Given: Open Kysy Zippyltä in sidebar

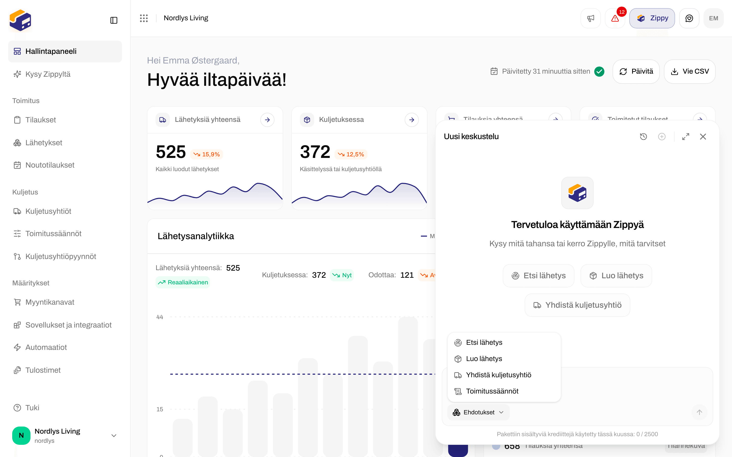Looking at the screenshot, I should pyautogui.click(x=65, y=74).
